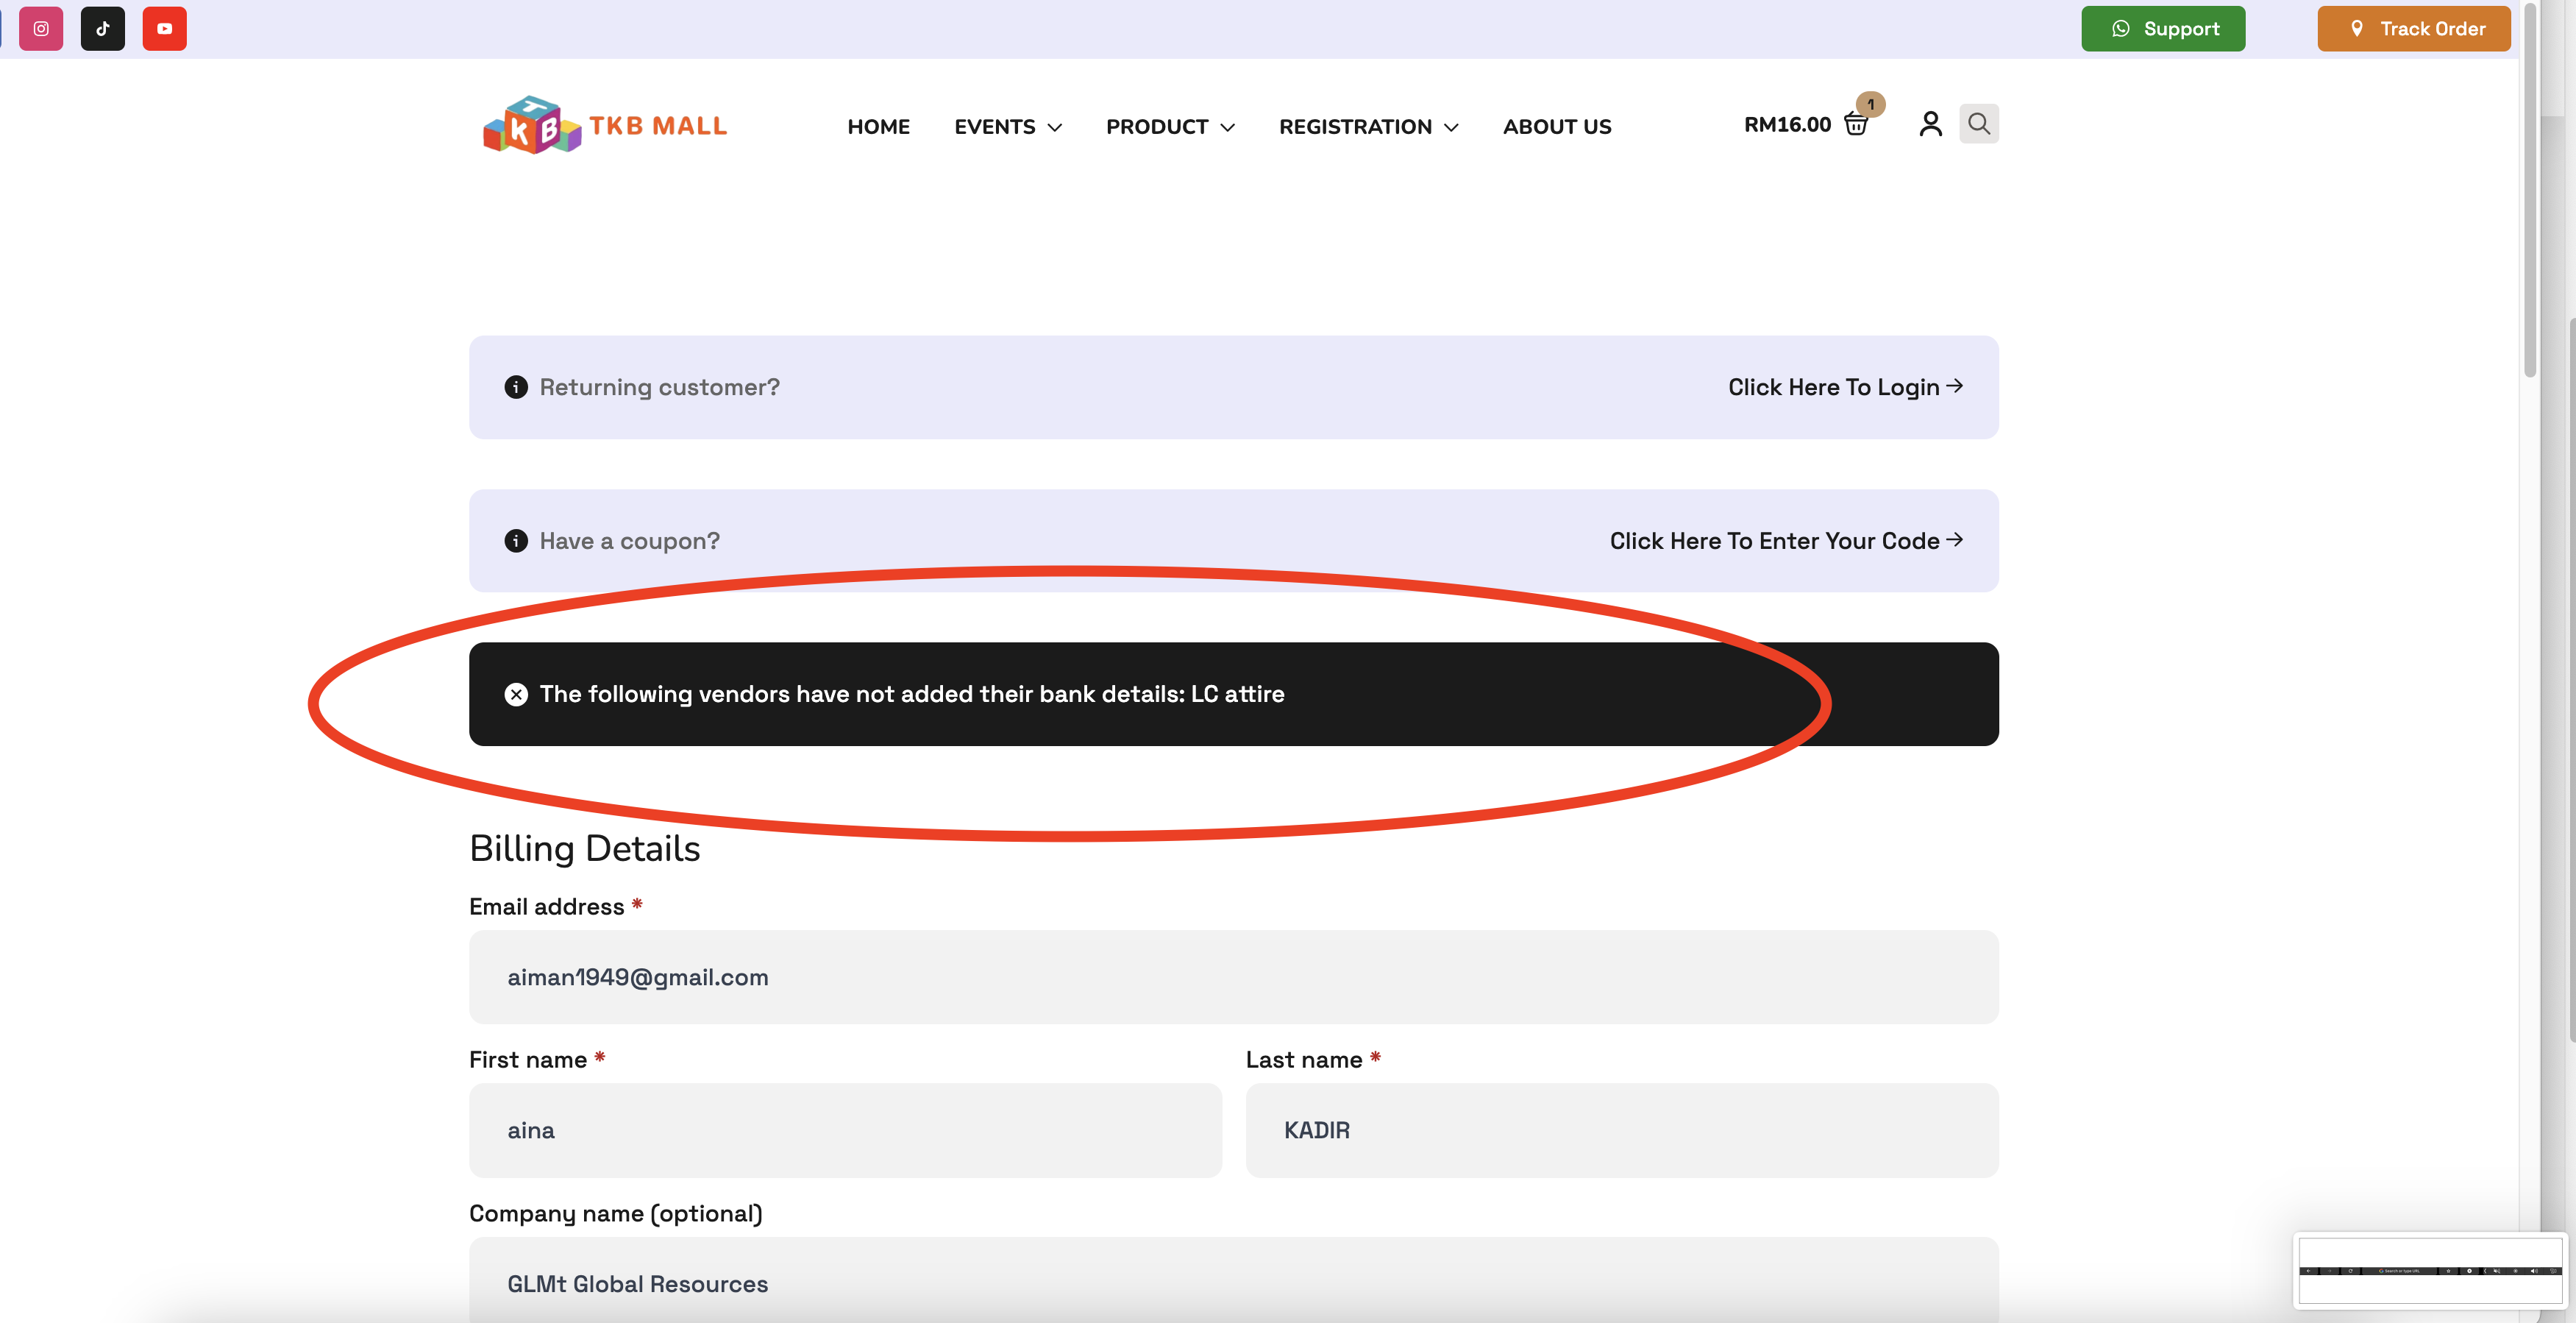This screenshot has height=1323, width=2576.
Task: Open the YouTube social link
Action: pyautogui.click(x=165, y=28)
